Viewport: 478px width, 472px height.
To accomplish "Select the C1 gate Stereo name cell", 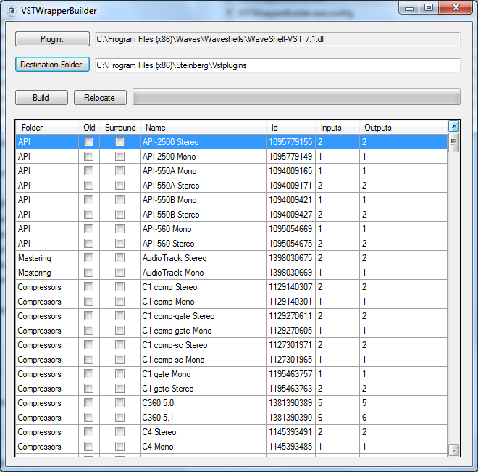I will pos(203,389).
